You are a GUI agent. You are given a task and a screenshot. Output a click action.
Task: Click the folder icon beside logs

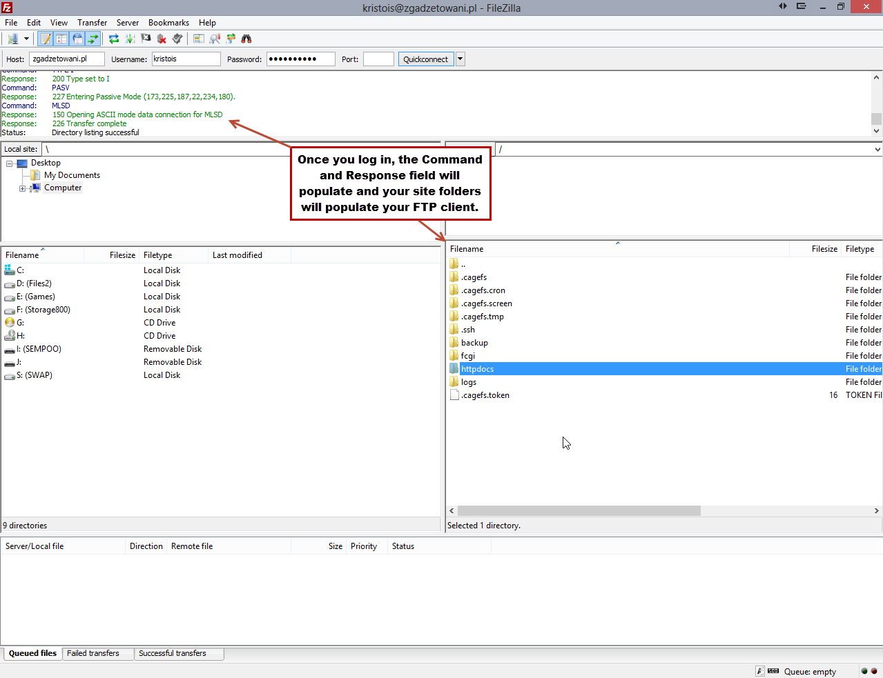coord(454,382)
